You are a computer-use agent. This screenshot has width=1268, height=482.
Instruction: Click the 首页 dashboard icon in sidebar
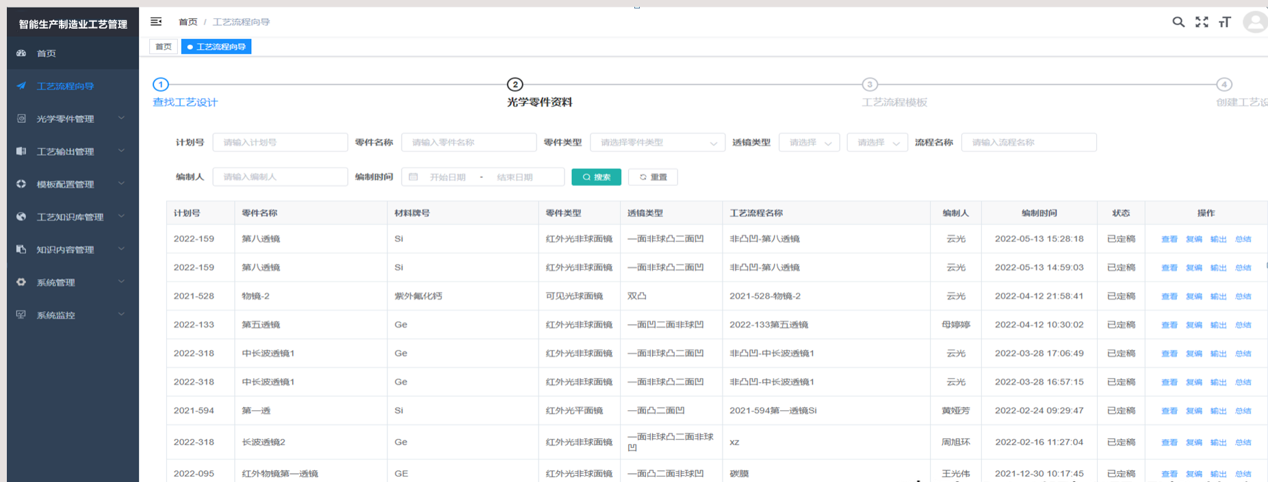coord(21,53)
